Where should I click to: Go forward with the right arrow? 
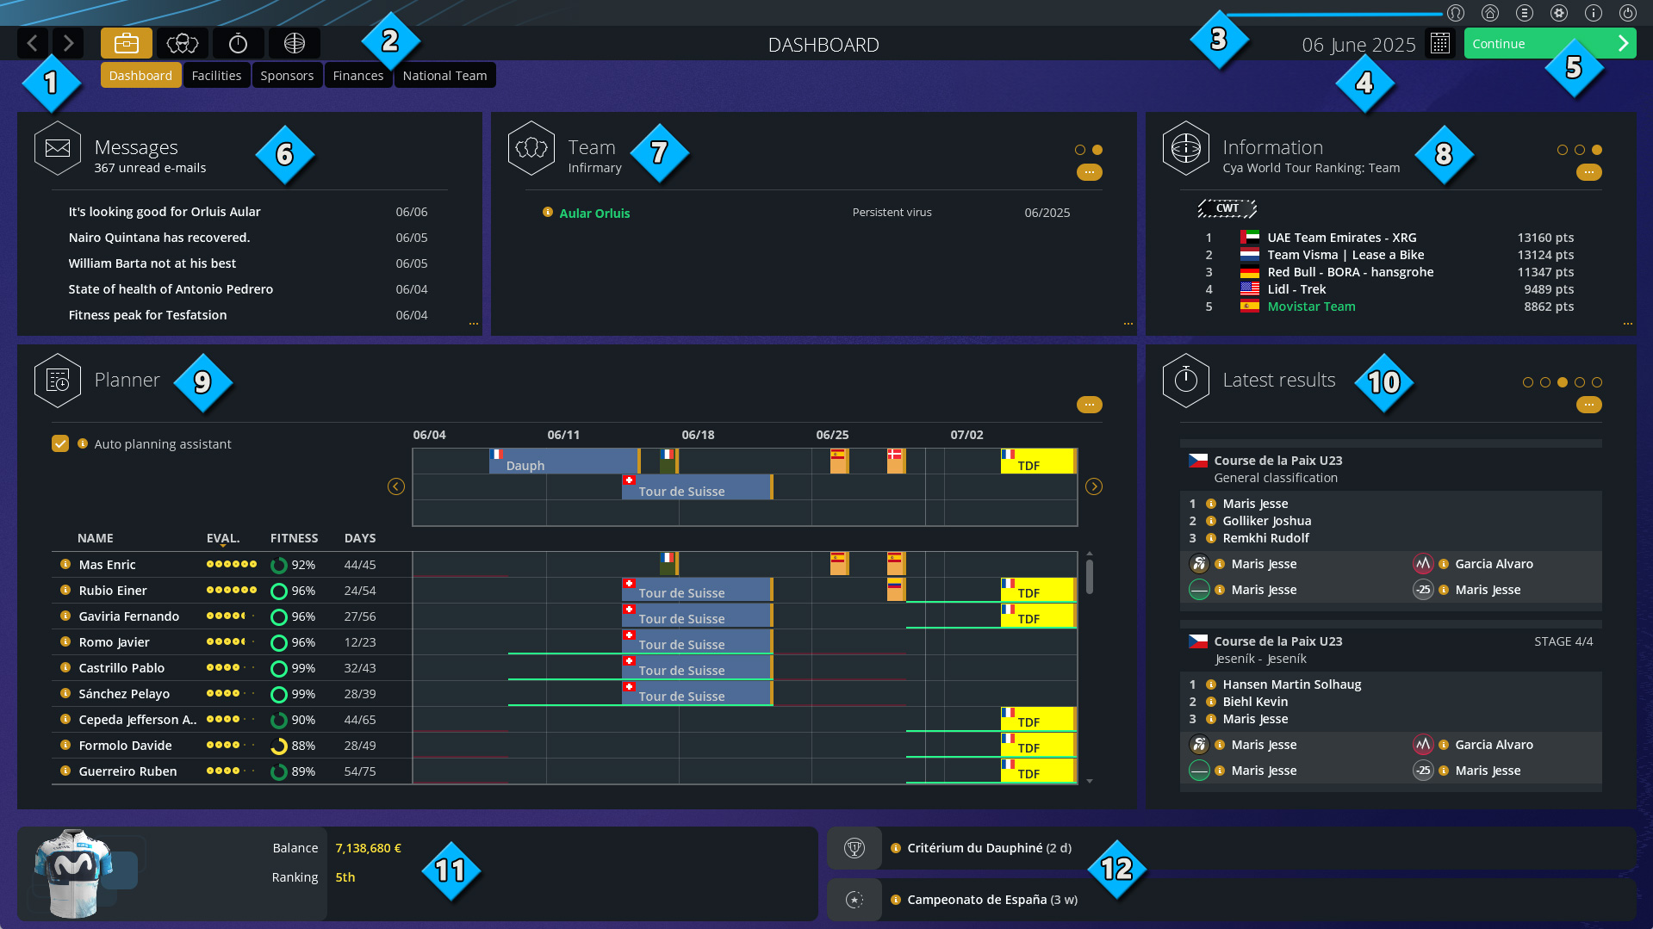pyautogui.click(x=68, y=43)
